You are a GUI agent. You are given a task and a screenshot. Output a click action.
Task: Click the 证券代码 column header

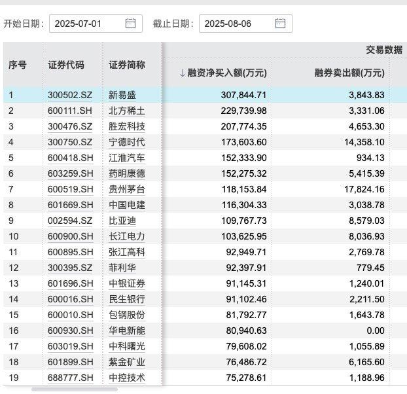66,65
